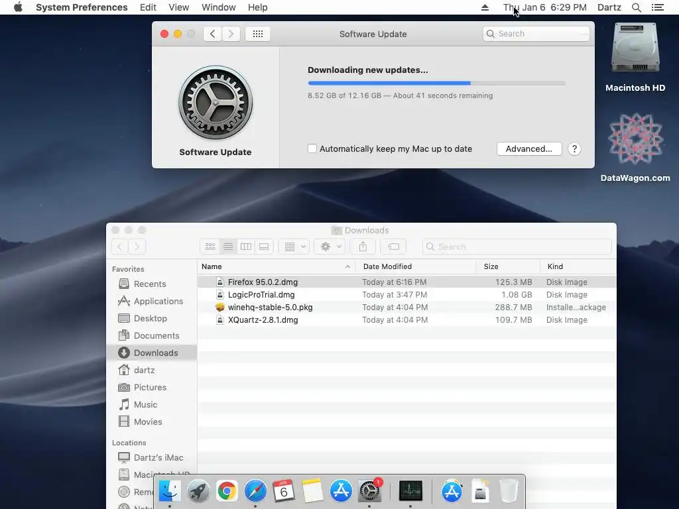This screenshot has width=679, height=509.
Task: Click the help question mark button
Action: (574, 149)
